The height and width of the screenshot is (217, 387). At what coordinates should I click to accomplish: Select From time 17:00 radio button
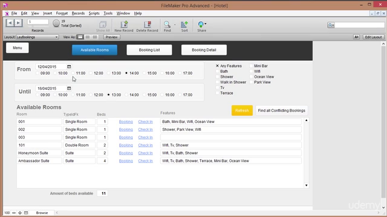click(180, 73)
